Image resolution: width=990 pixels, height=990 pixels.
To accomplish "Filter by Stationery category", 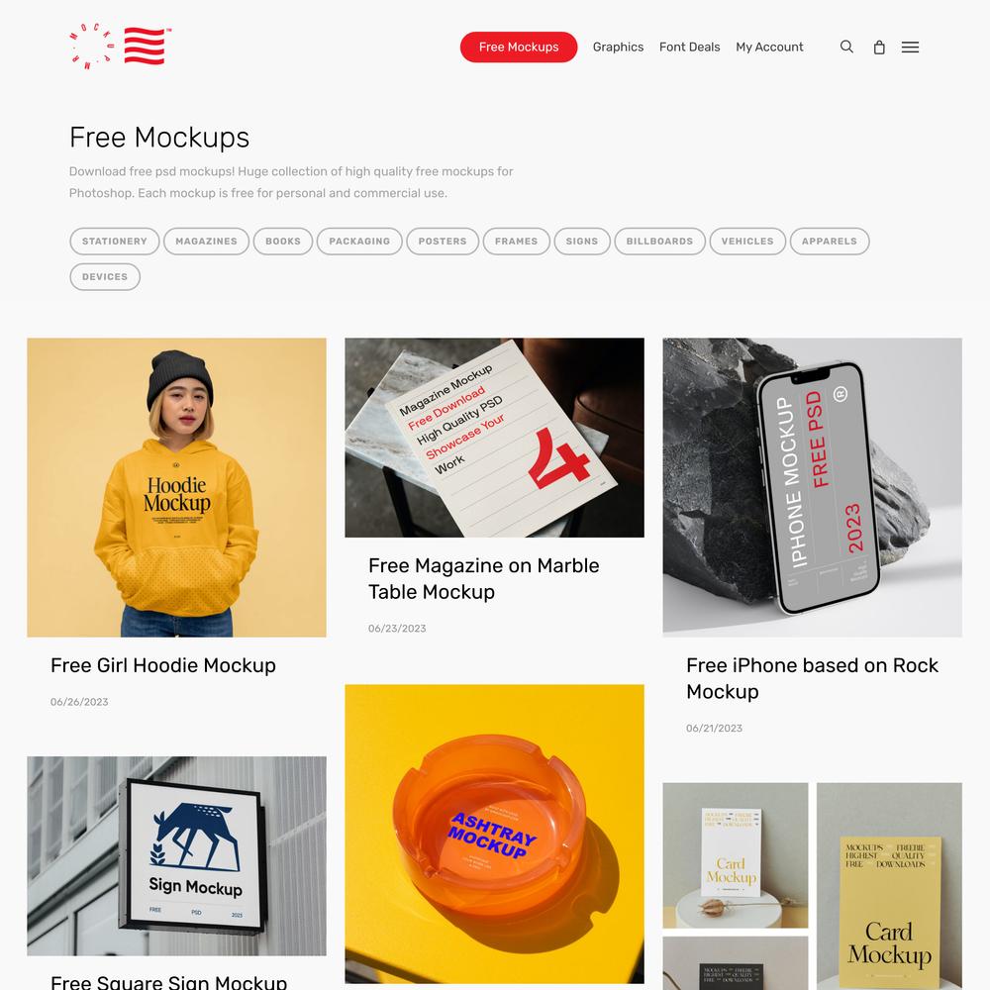I will [x=114, y=242].
